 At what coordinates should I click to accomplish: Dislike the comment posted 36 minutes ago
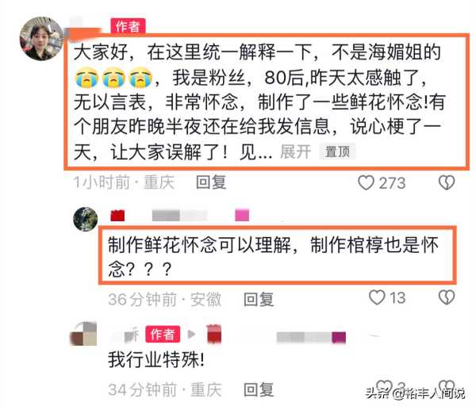tap(447, 297)
